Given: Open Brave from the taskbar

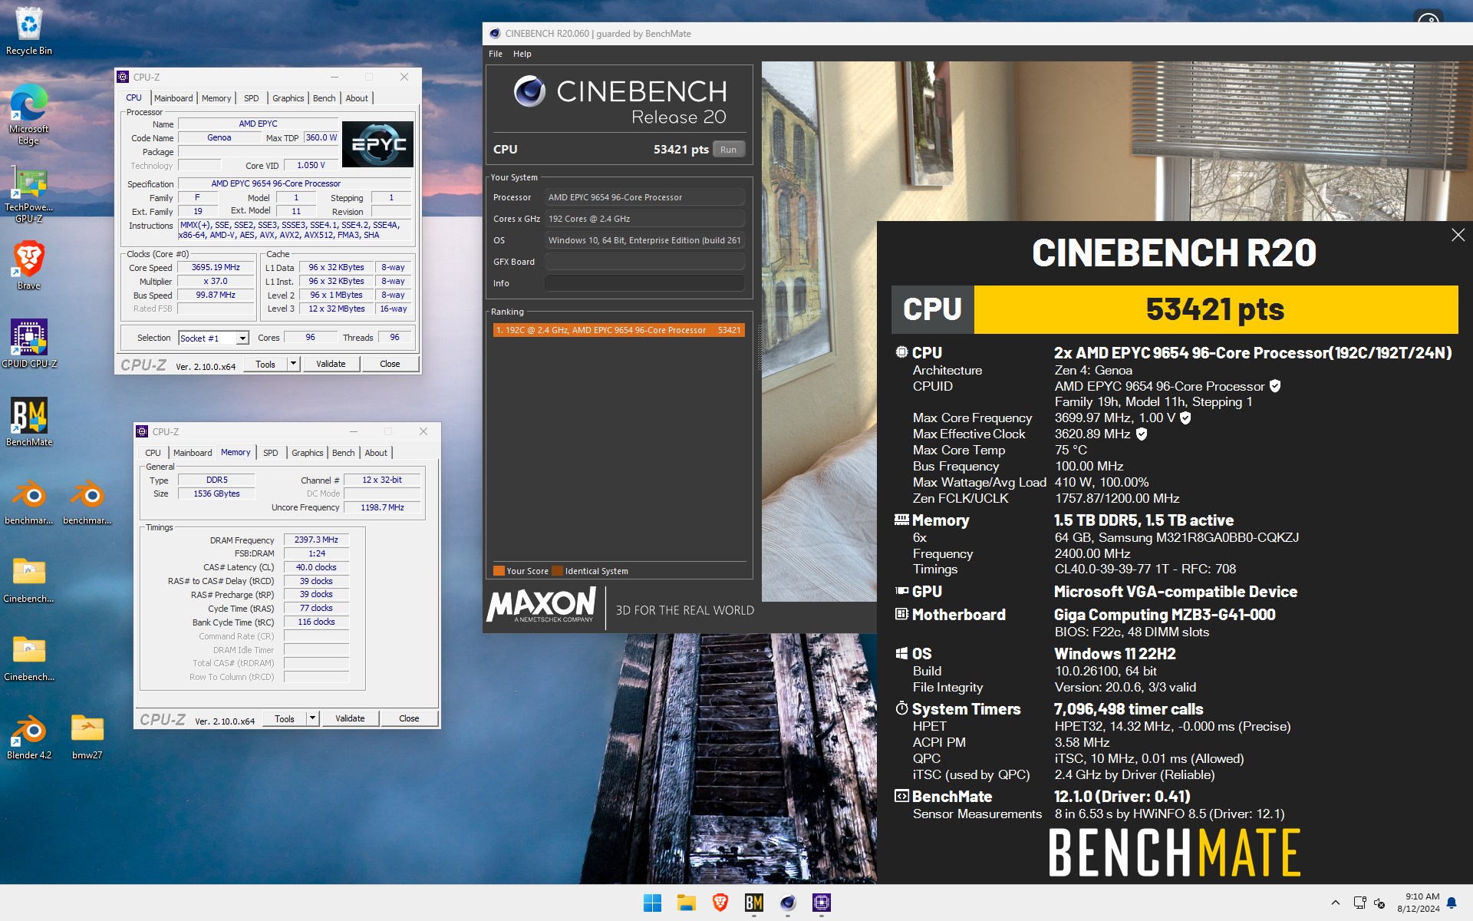Looking at the screenshot, I should (x=720, y=903).
